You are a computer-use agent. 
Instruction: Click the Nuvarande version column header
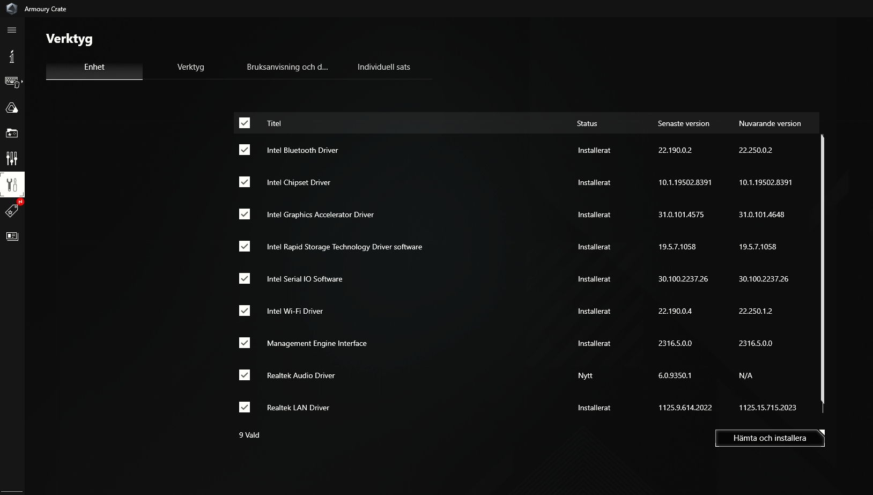tap(770, 123)
